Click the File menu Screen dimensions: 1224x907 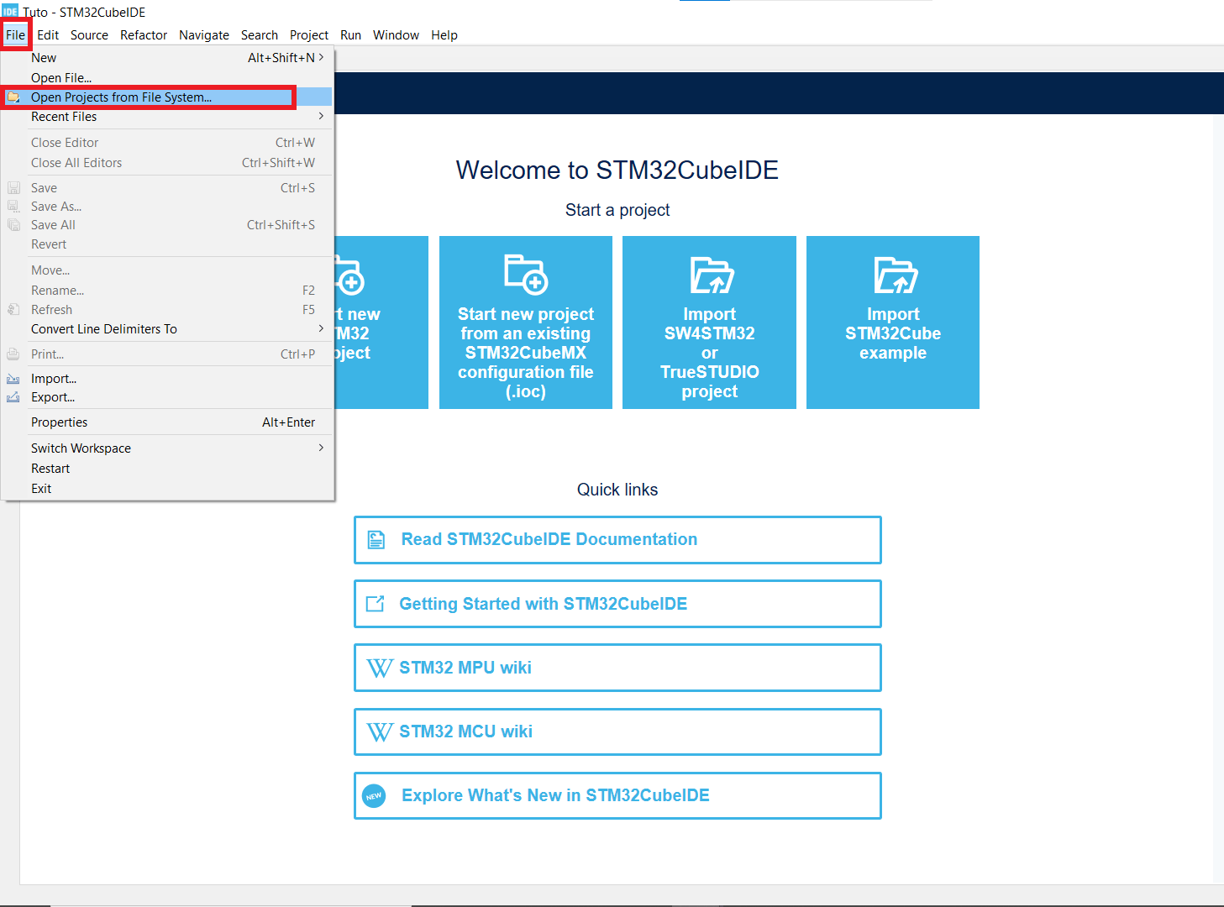(x=15, y=35)
